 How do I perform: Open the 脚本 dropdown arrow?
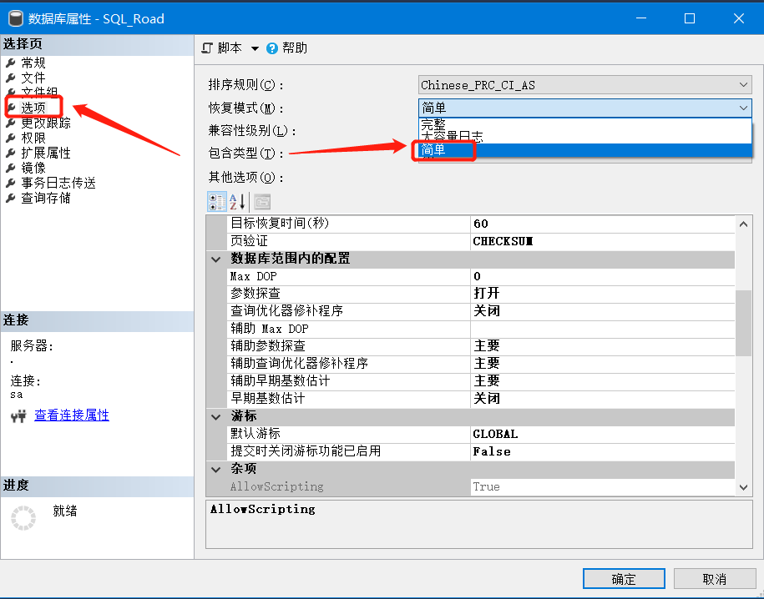point(255,48)
